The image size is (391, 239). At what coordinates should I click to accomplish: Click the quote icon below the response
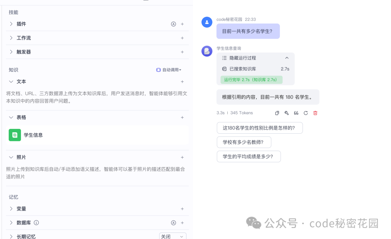click(296, 113)
